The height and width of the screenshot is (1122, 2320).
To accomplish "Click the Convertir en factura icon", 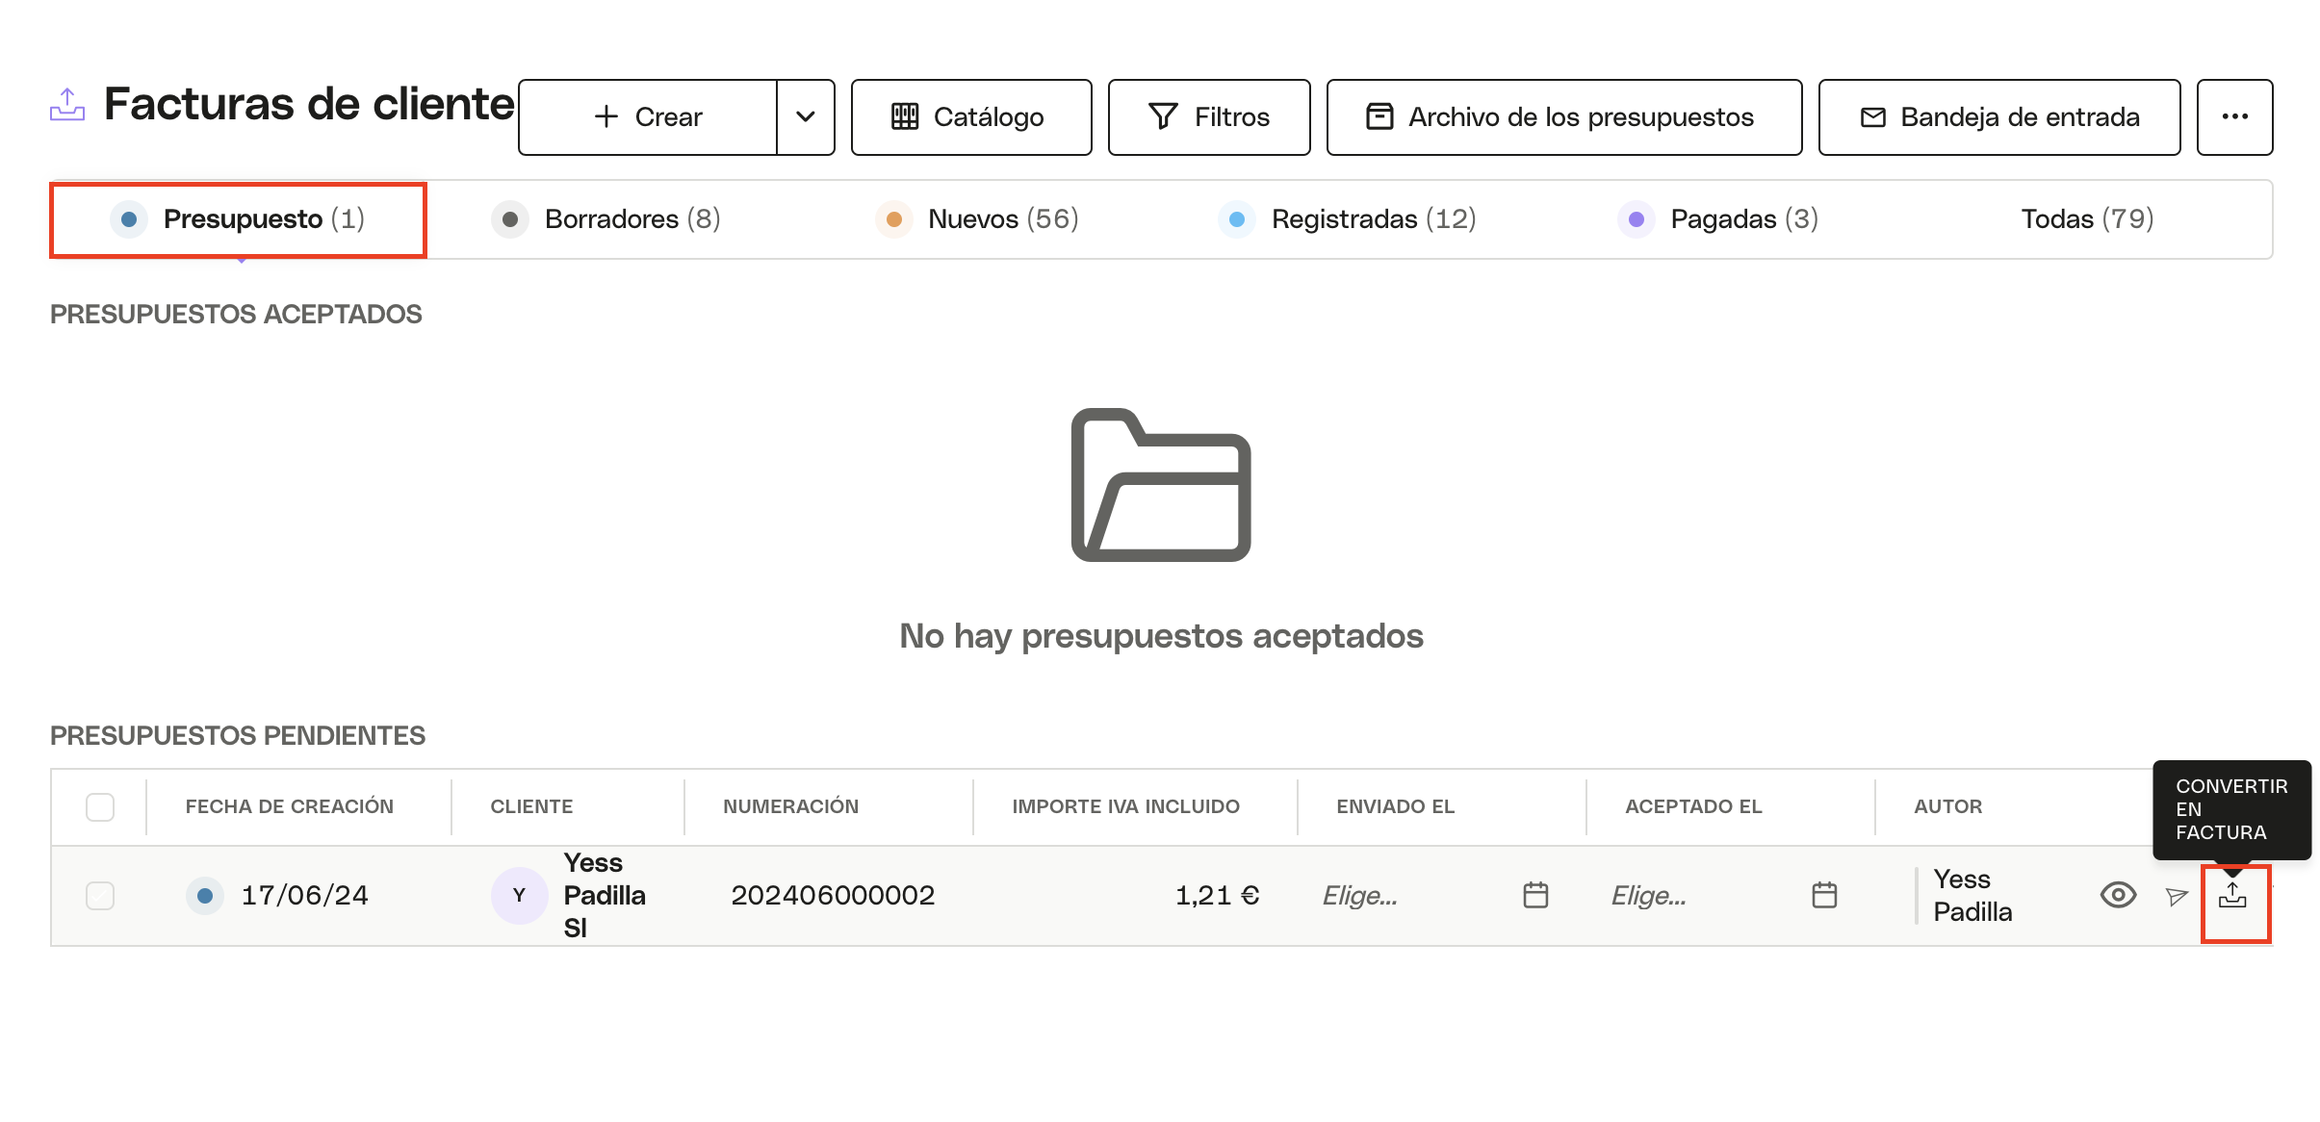I will tap(2233, 897).
